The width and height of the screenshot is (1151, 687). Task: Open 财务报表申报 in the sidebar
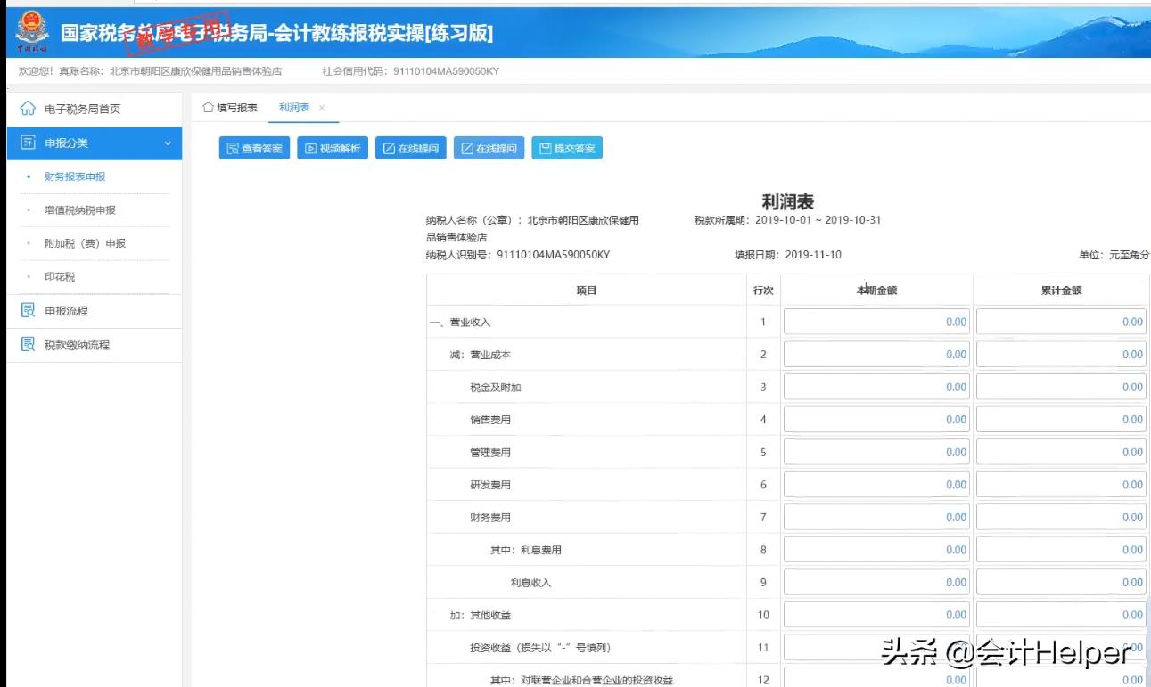[75, 177]
